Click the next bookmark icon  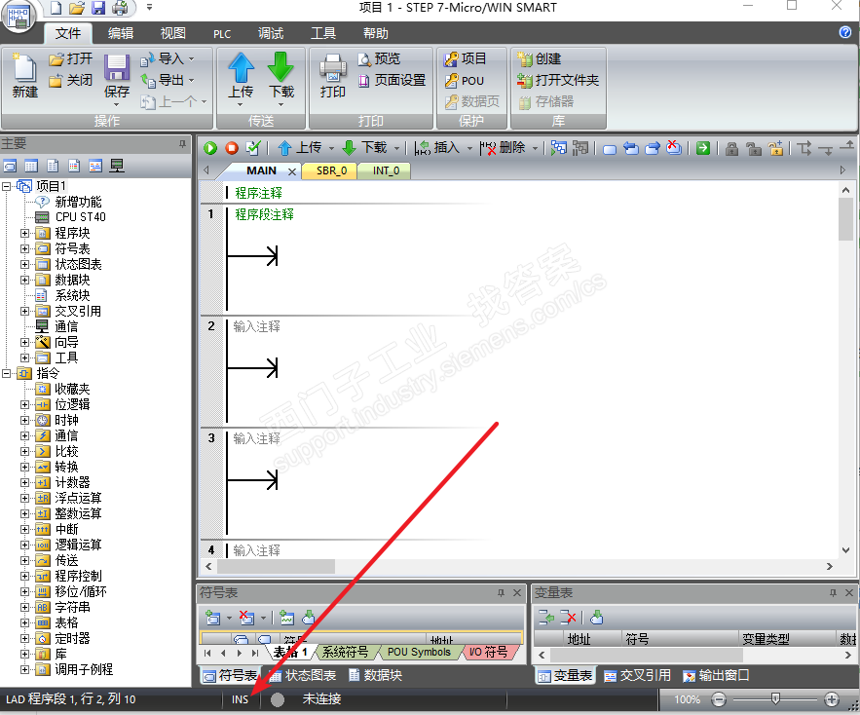tap(653, 148)
